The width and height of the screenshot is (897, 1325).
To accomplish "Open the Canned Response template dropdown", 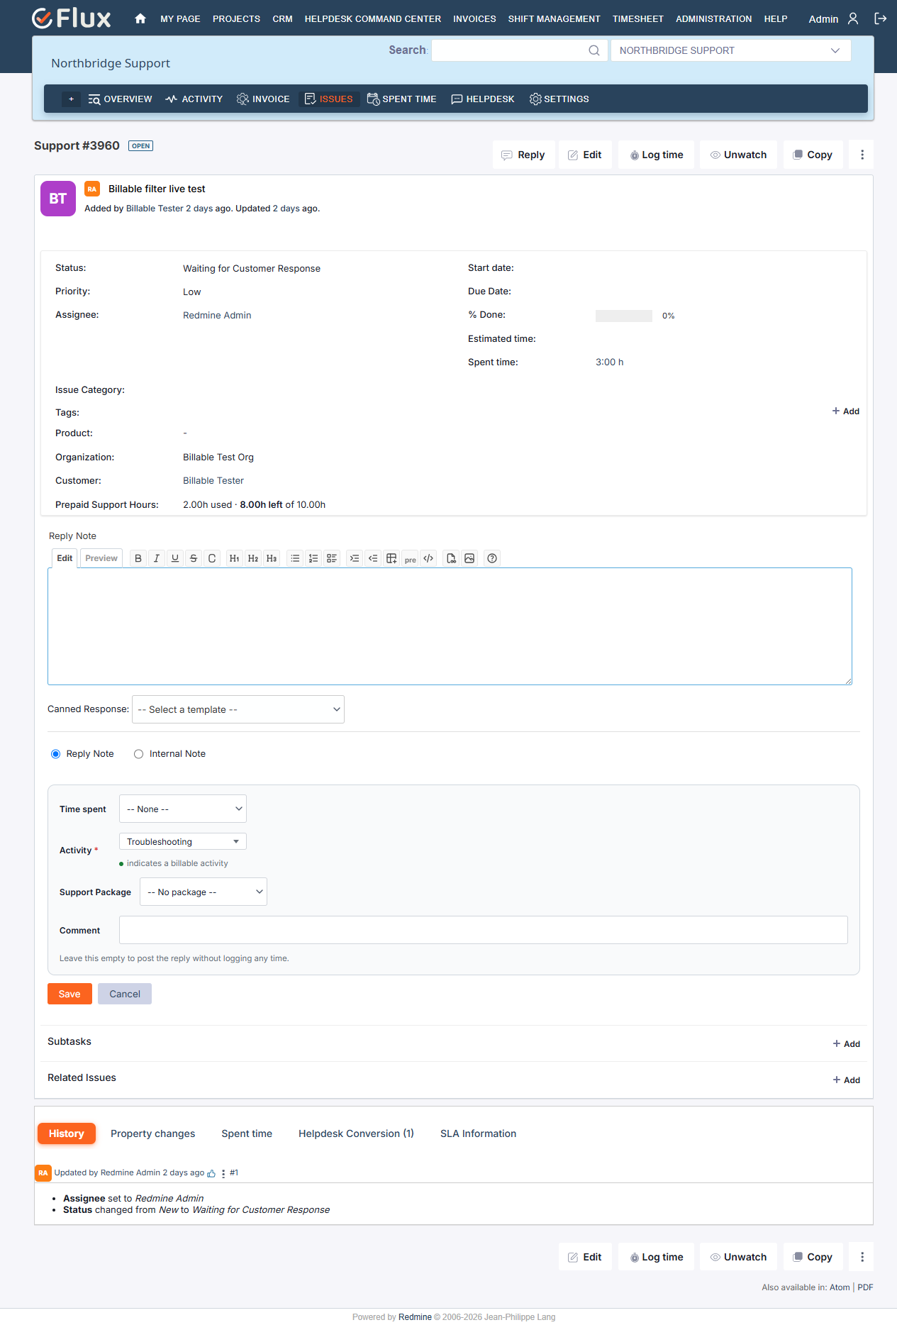I will coord(238,709).
